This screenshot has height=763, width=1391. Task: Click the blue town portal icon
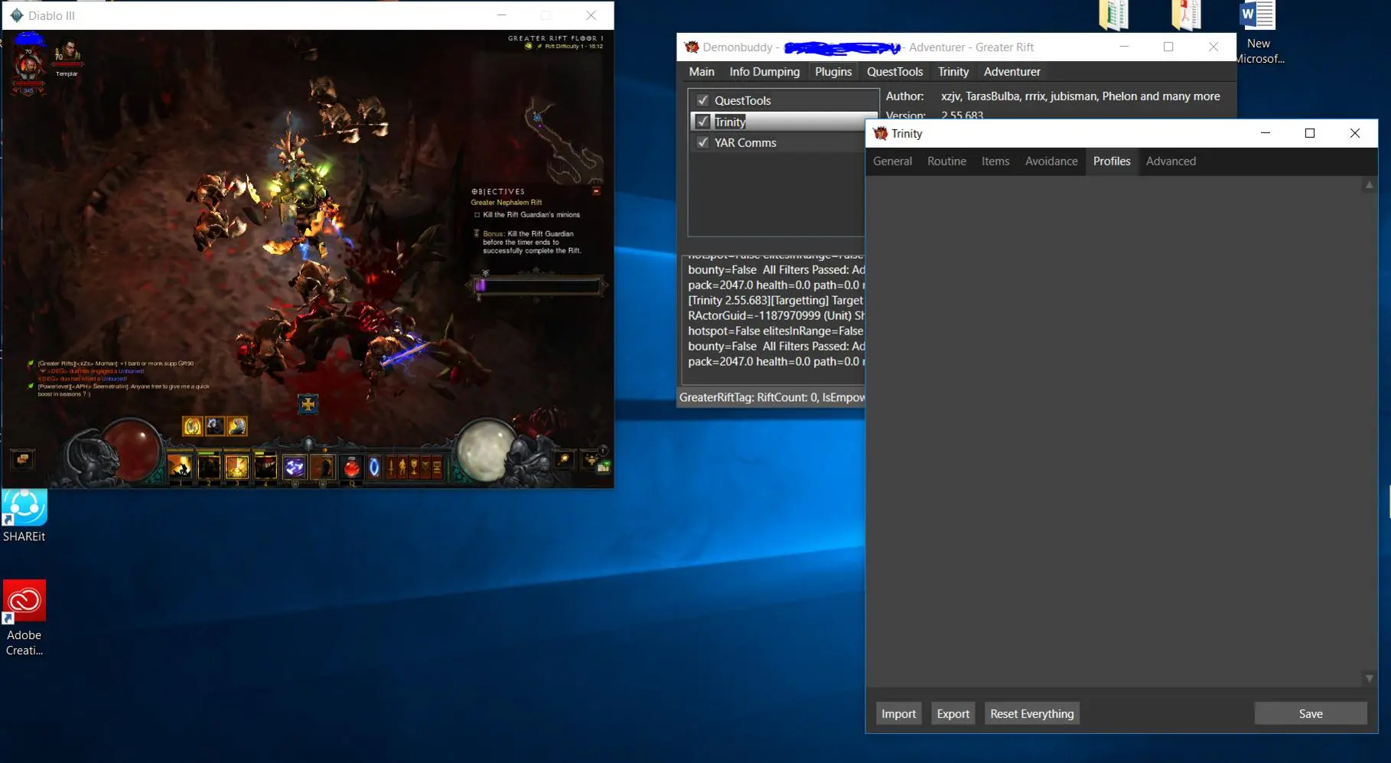[x=374, y=467]
